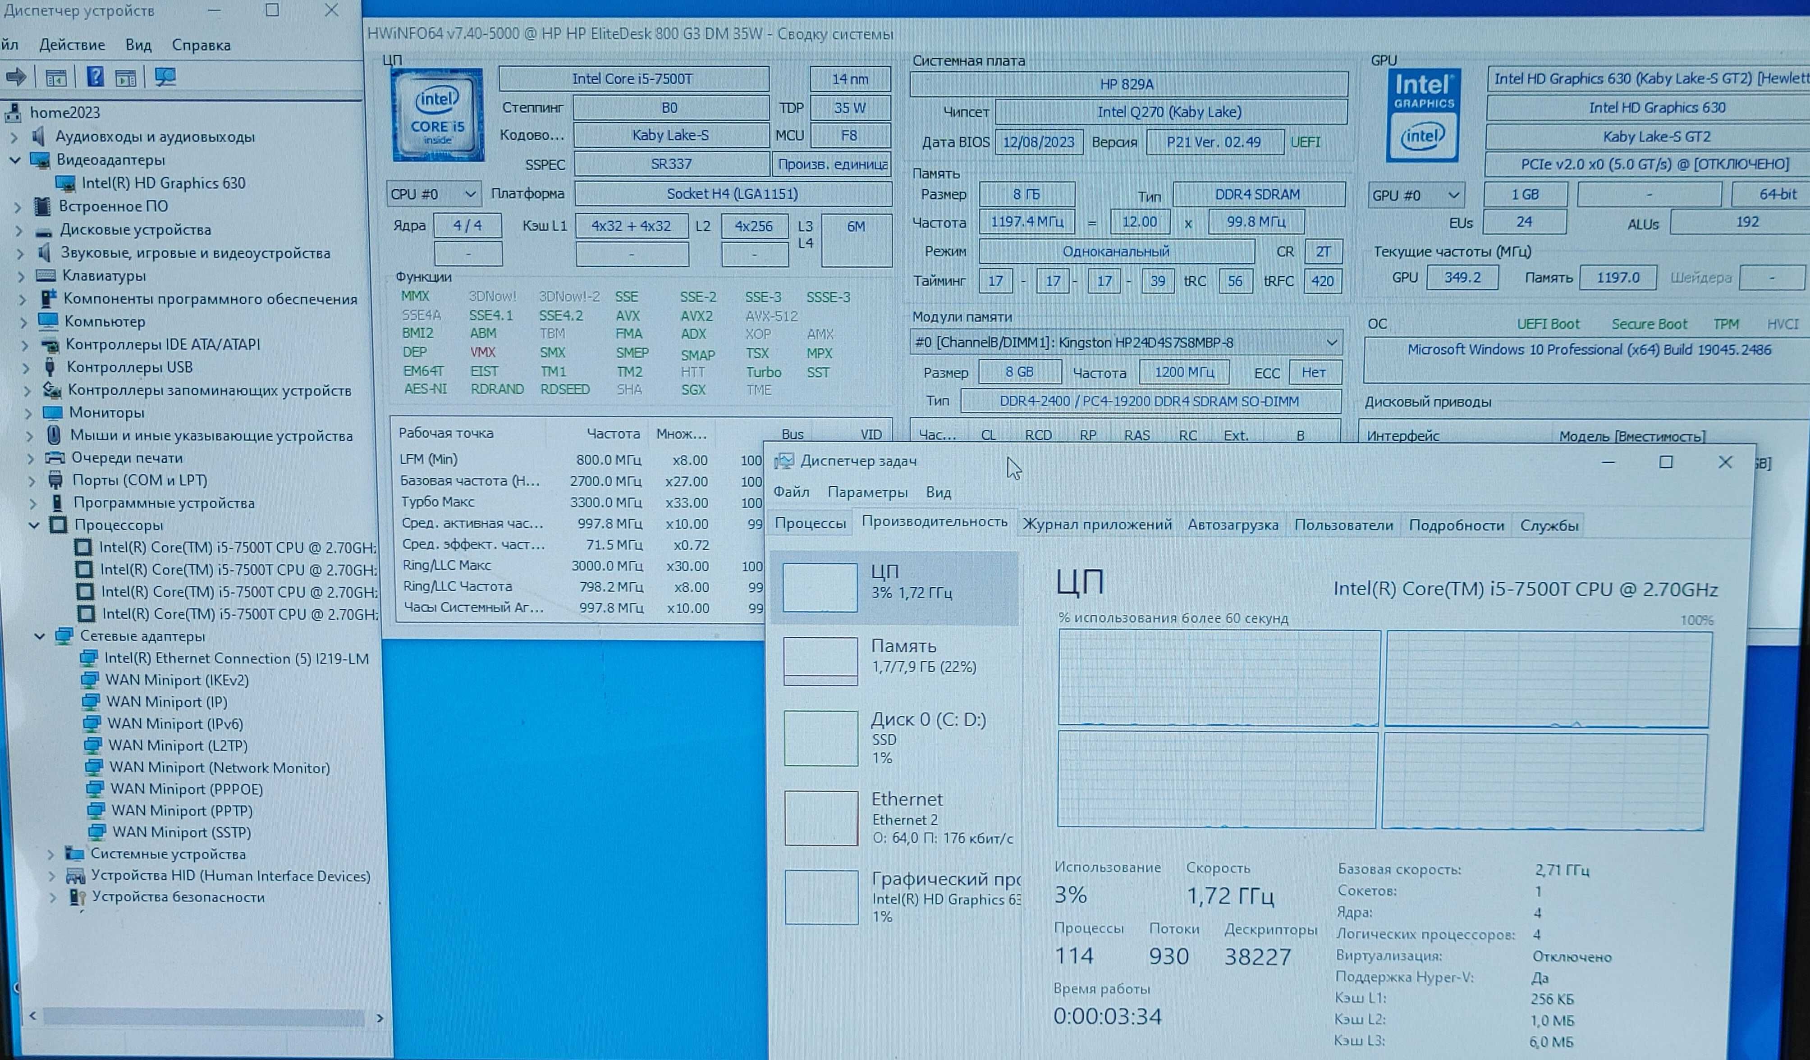
Task: Open the Действие menu in Device Manager
Action: (72, 45)
